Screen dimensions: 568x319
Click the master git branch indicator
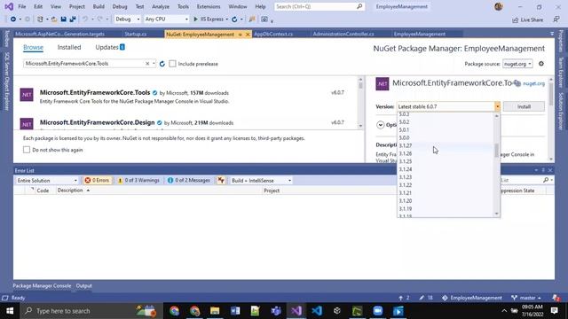pos(526,298)
